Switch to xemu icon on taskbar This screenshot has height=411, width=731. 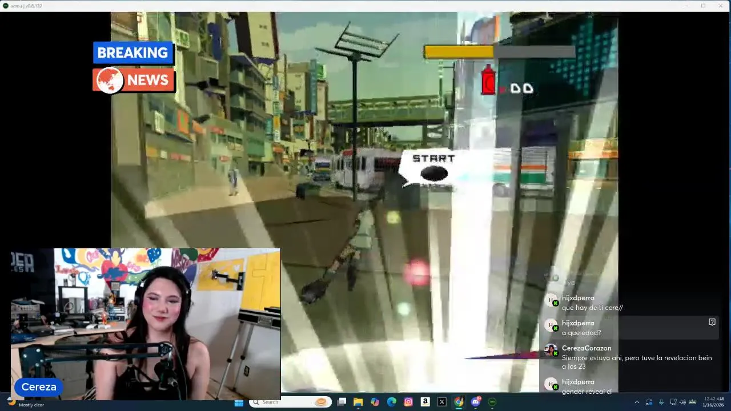coord(492,402)
